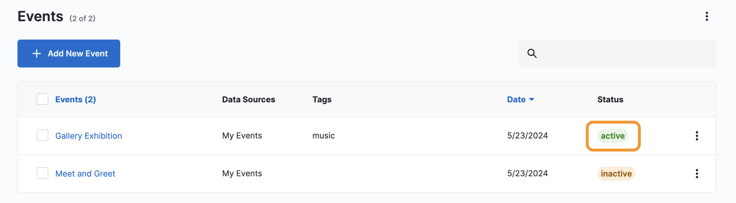
Task: Click the magnifying glass search icon
Action: click(x=532, y=54)
